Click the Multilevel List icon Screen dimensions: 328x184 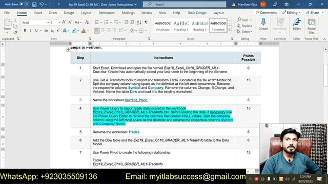116,22
